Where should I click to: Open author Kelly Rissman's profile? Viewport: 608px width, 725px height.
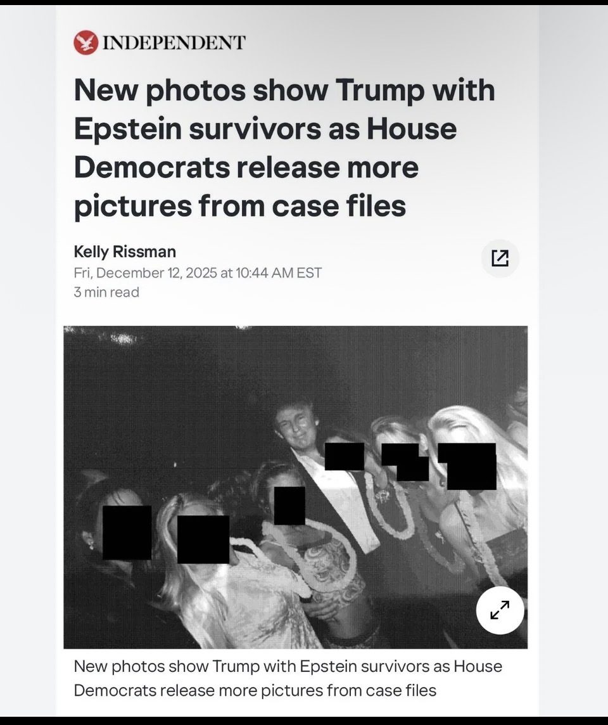point(125,252)
